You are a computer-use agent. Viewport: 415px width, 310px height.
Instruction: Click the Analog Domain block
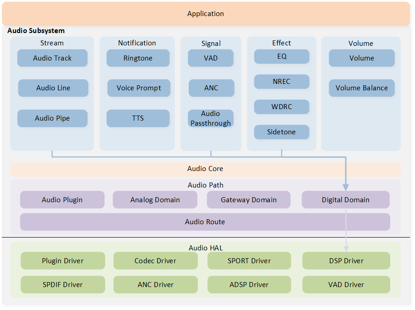155,200
